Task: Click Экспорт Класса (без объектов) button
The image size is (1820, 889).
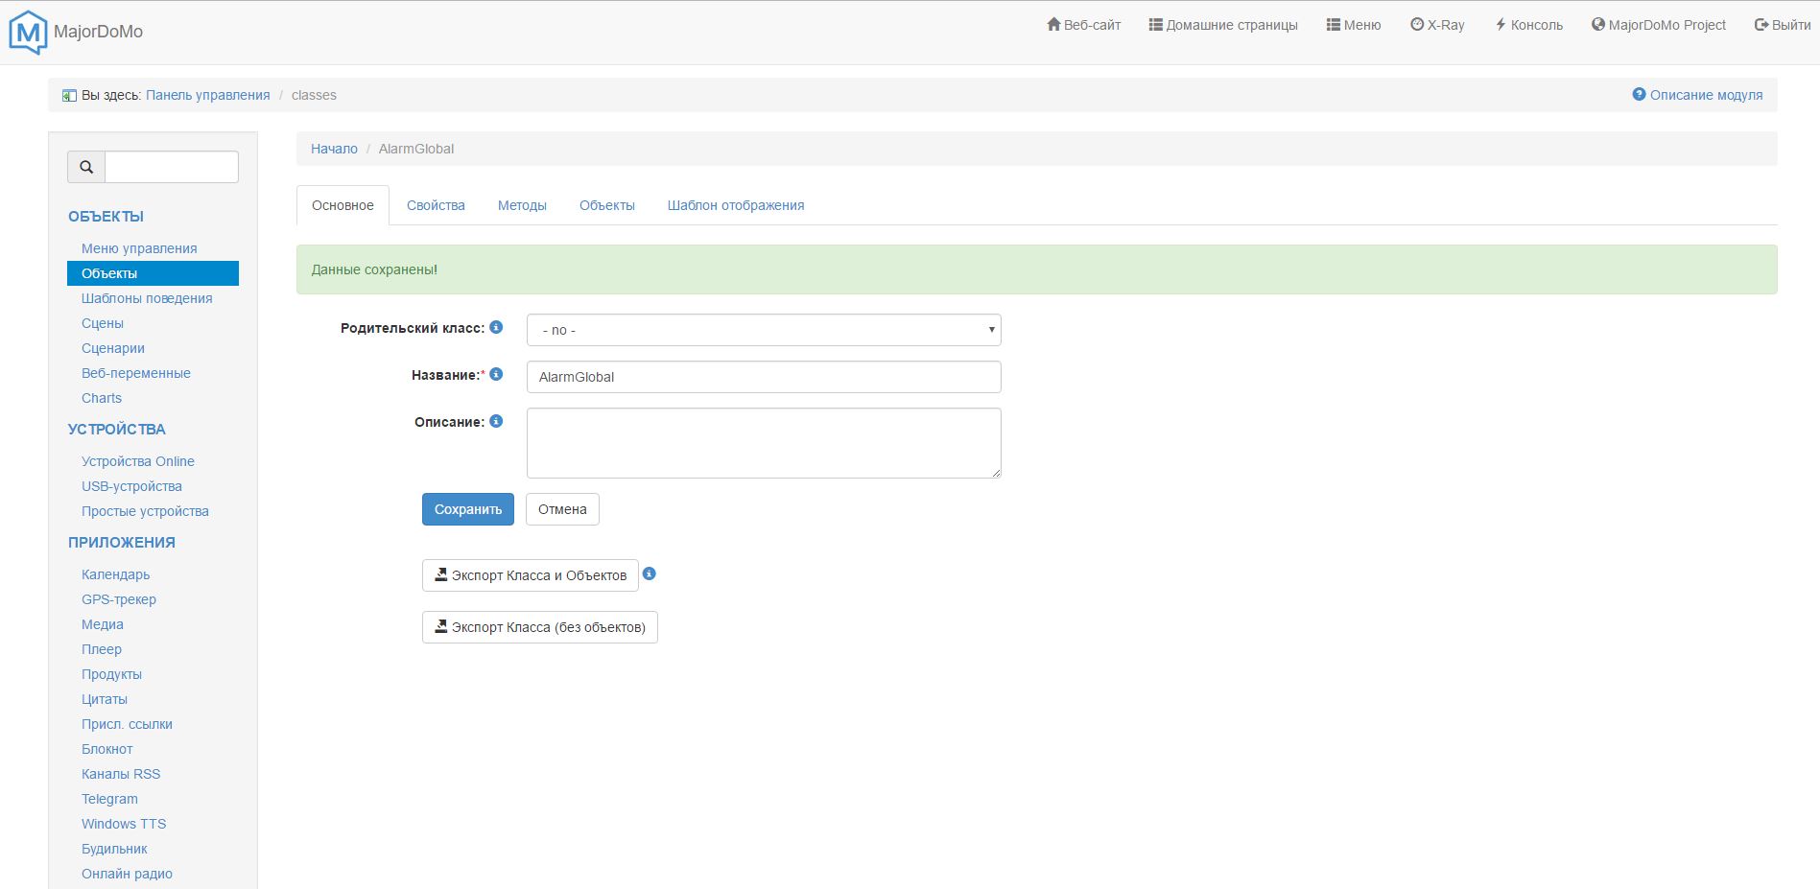Action: point(540,627)
